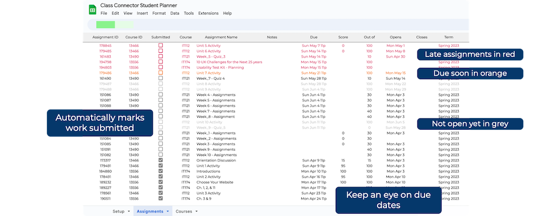Select the Score column header

(x=344, y=38)
